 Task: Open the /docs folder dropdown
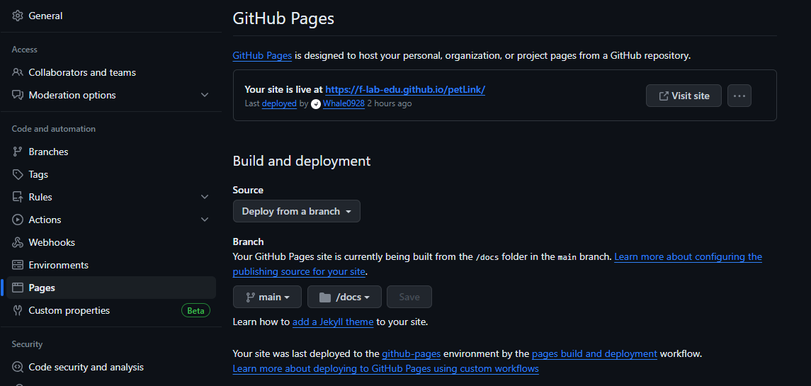pyautogui.click(x=344, y=297)
